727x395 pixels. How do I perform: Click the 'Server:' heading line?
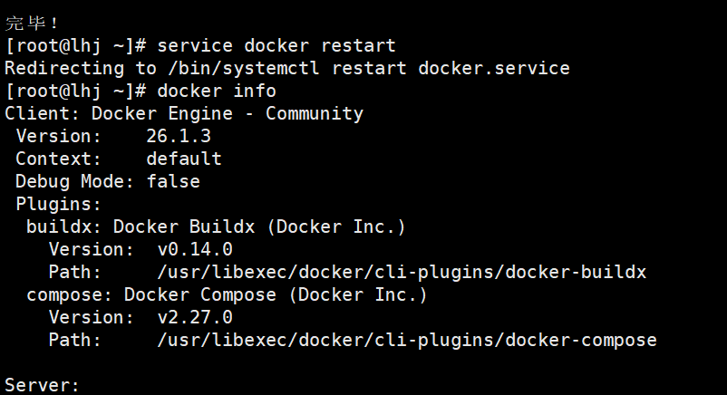tap(43, 385)
